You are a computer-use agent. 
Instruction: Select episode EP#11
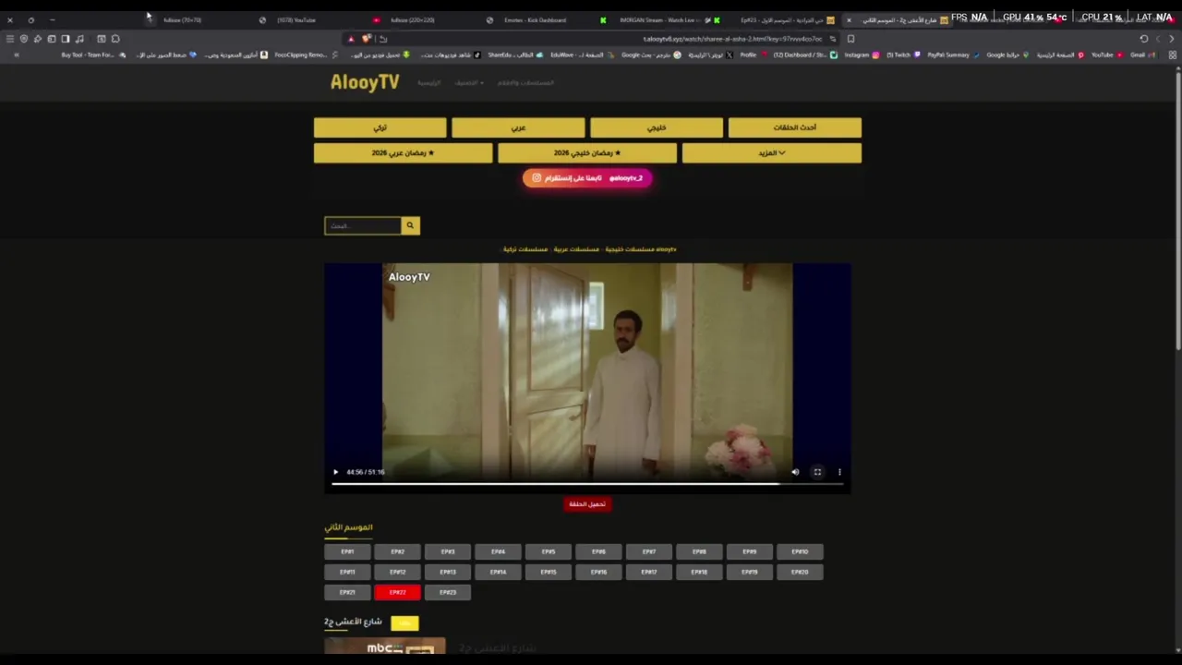pyautogui.click(x=347, y=573)
